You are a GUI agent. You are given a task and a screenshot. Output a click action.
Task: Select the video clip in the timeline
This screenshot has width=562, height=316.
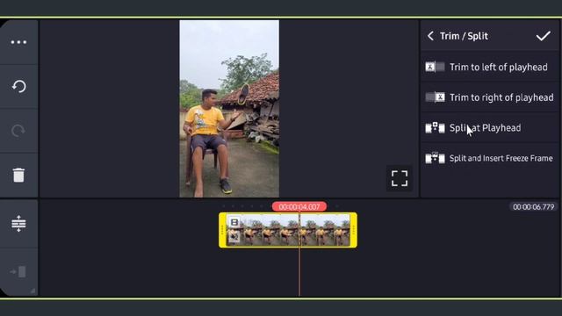click(x=288, y=230)
